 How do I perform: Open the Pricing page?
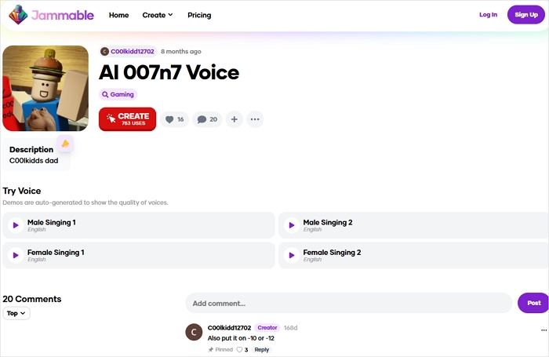coord(199,15)
